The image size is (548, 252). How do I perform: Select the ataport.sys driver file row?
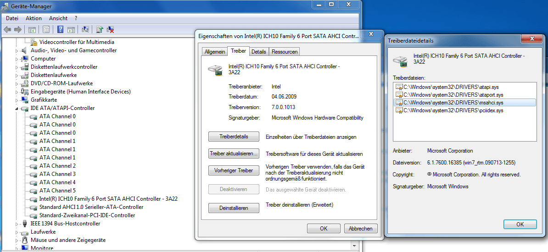(465, 94)
